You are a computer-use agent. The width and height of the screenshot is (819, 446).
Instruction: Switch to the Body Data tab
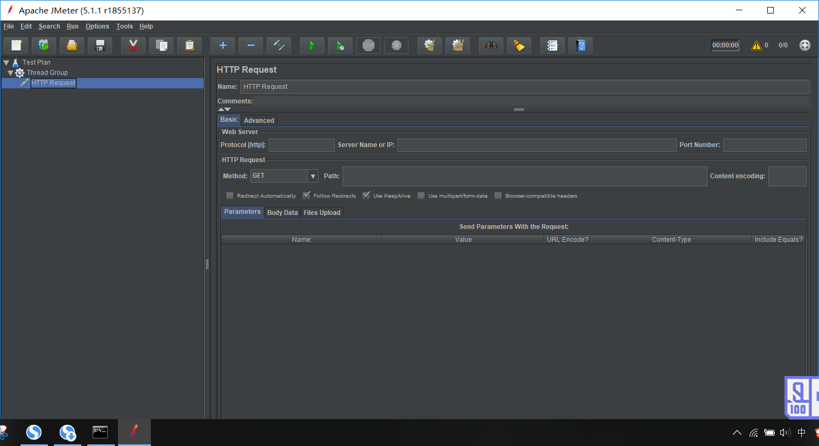(x=282, y=213)
